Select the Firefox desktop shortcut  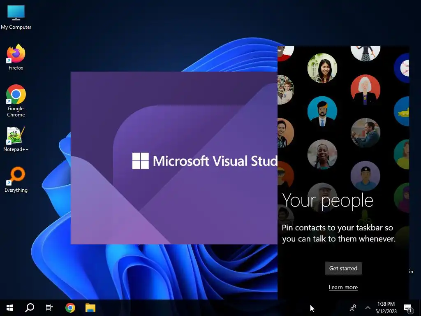click(16, 57)
